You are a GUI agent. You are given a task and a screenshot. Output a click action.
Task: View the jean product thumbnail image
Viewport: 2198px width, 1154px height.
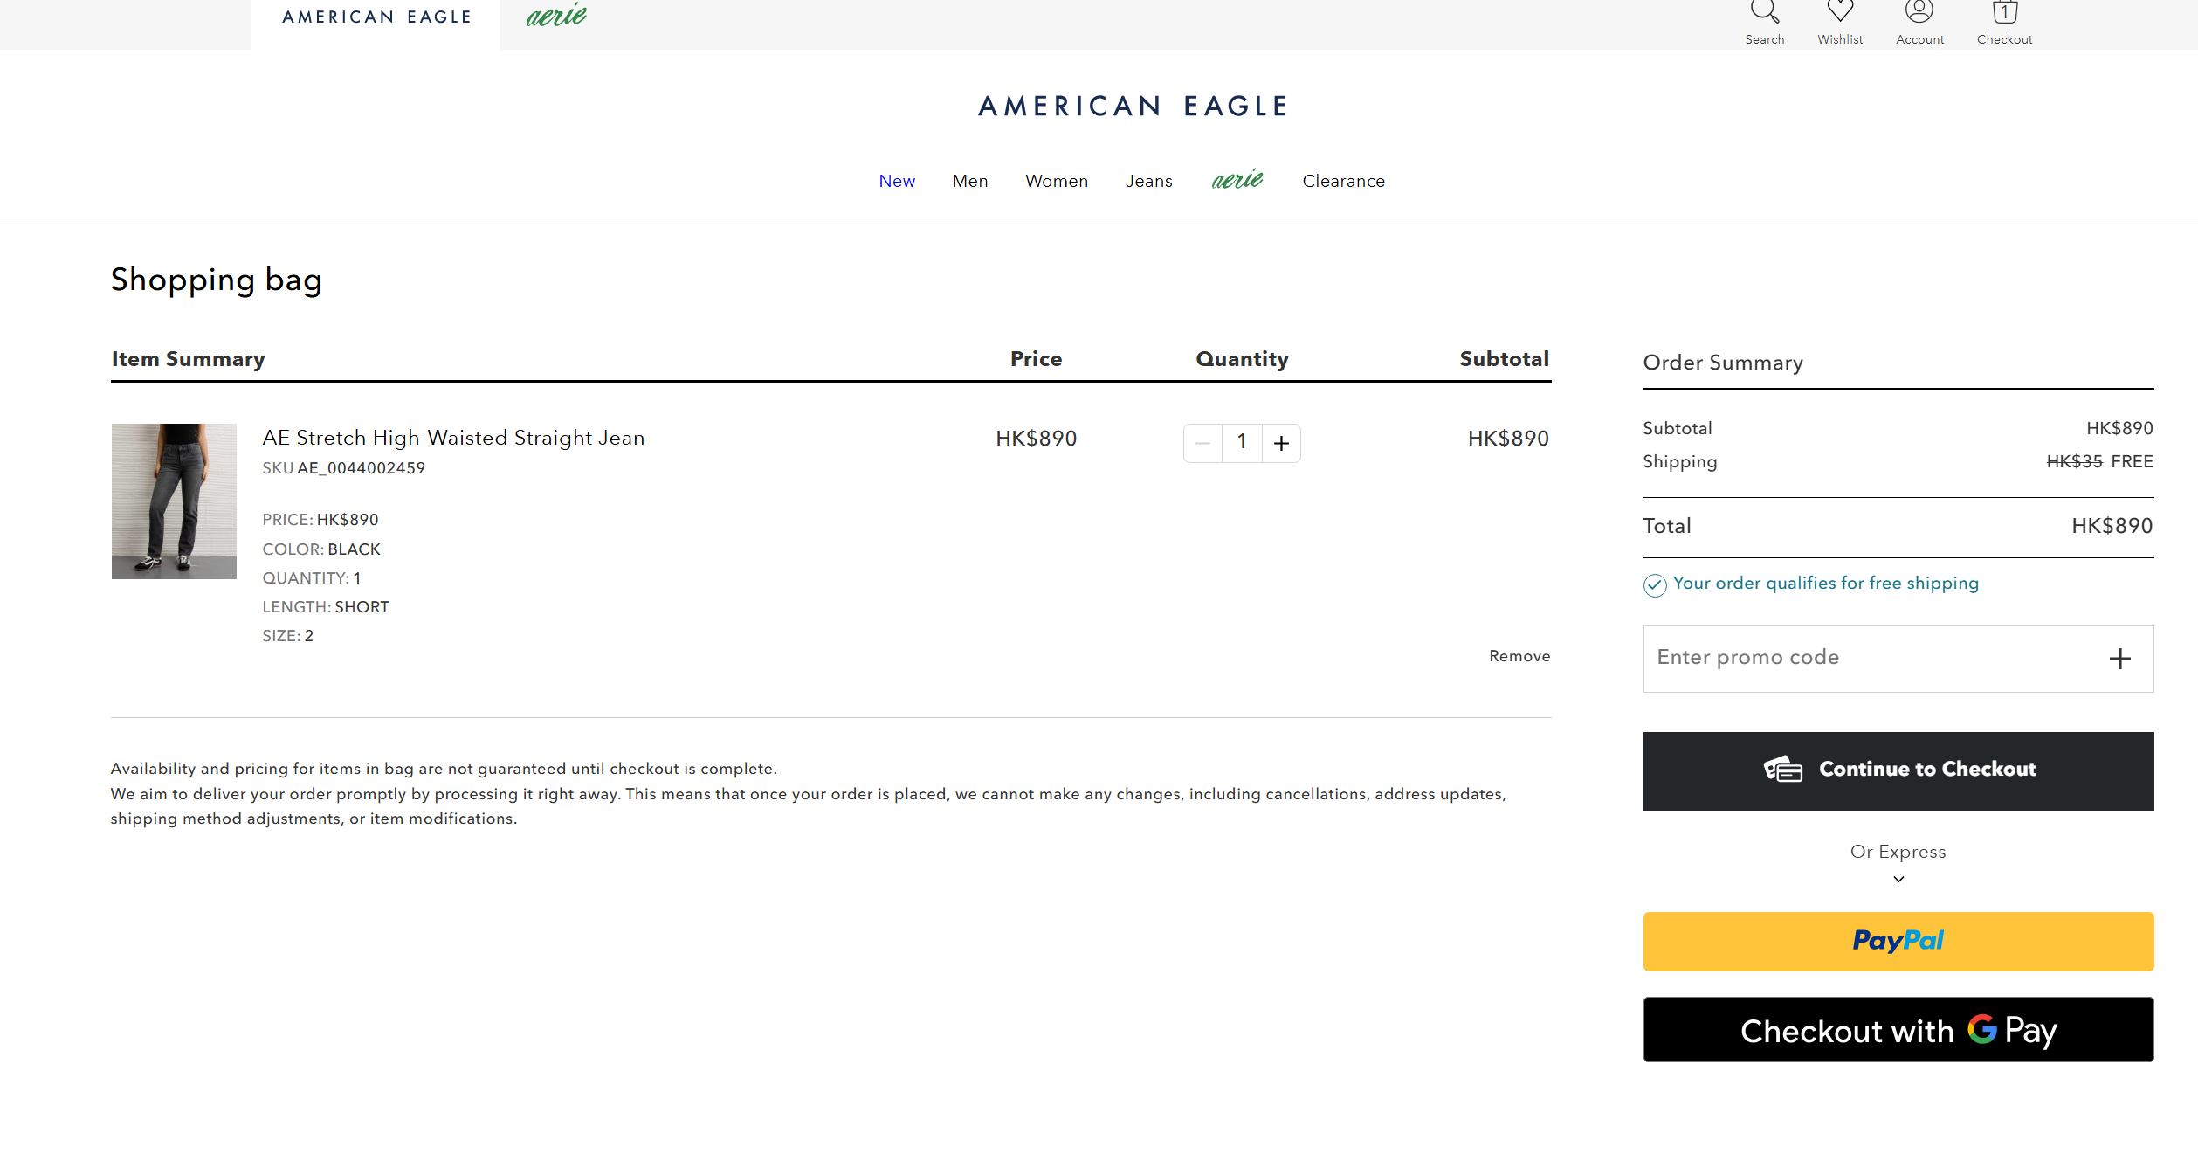(174, 501)
